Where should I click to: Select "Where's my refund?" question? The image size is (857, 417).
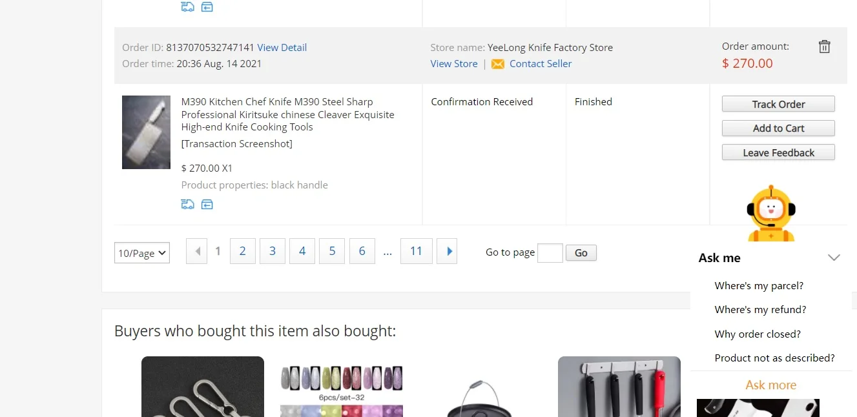tap(760, 310)
